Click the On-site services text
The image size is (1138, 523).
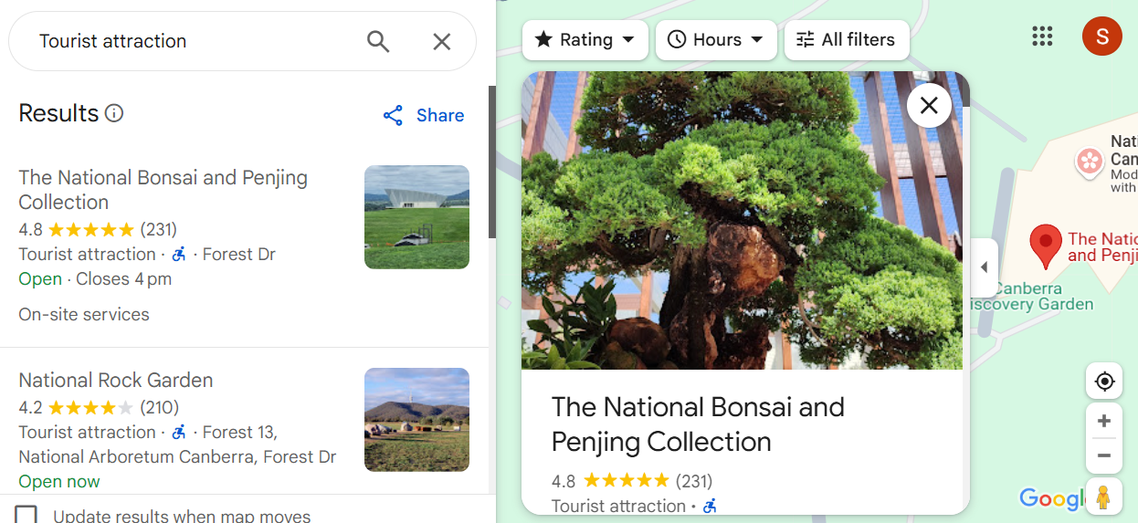tap(84, 314)
